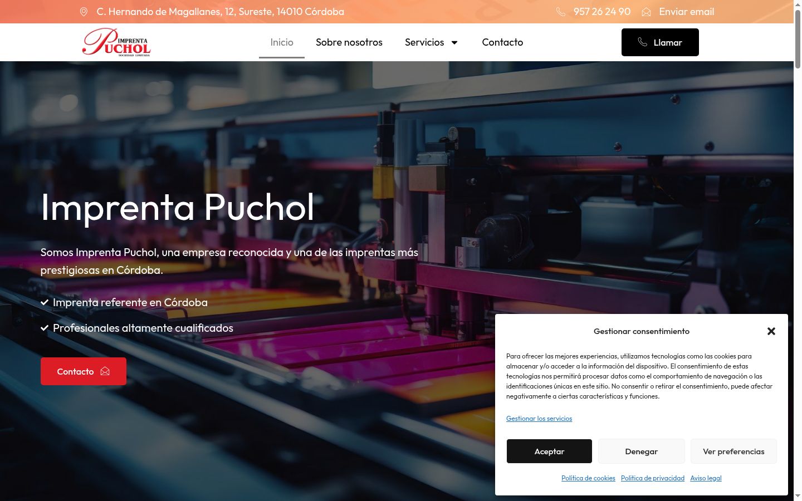Click the red Contacto button
Image resolution: width=802 pixels, height=501 pixels.
coord(84,371)
